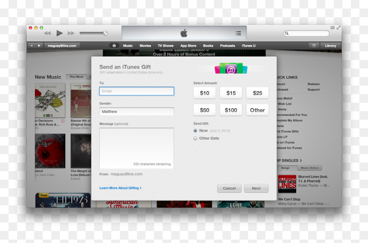Click the explicit badge by Rick Ross album

[63, 121]
